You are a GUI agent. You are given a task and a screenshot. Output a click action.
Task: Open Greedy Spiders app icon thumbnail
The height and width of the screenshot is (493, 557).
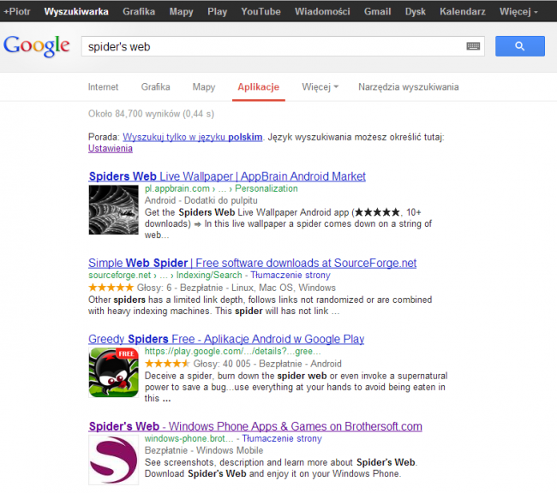[x=113, y=372]
